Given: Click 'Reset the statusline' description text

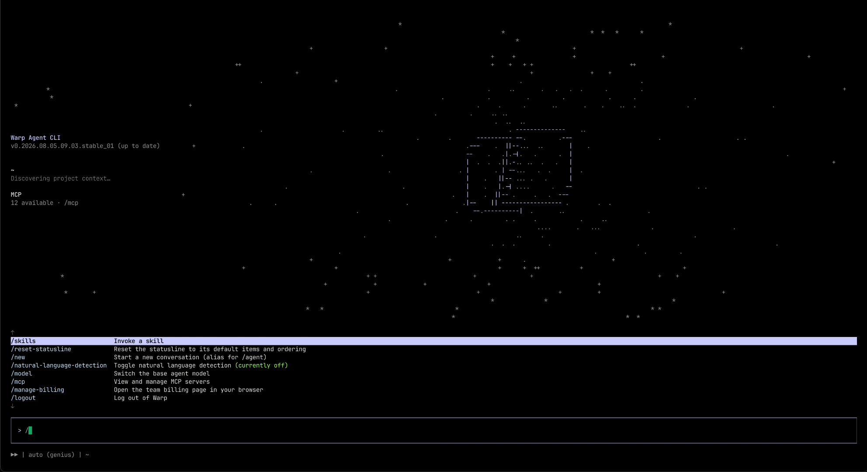Looking at the screenshot, I should coord(210,349).
